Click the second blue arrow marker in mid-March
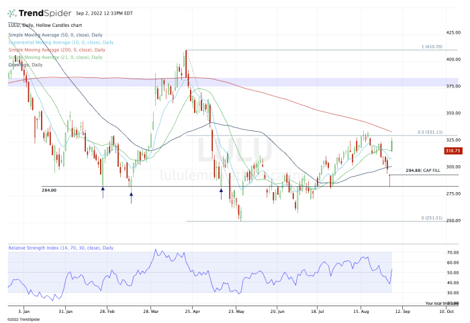This screenshot has height=323, width=470. 131,195
